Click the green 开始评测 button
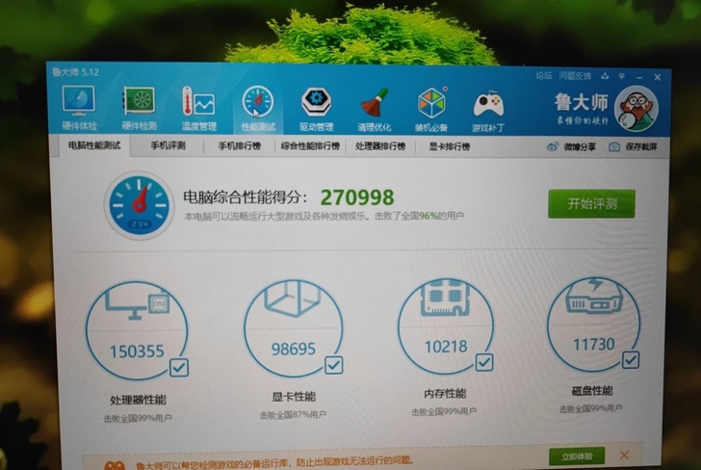The height and width of the screenshot is (470, 701). (x=591, y=204)
